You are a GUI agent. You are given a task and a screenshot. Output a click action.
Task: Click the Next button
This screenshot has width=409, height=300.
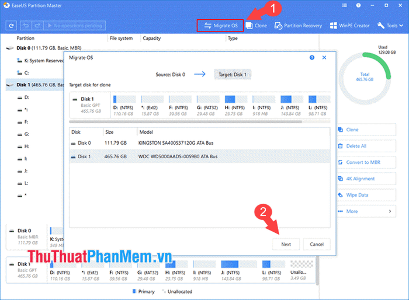point(286,244)
